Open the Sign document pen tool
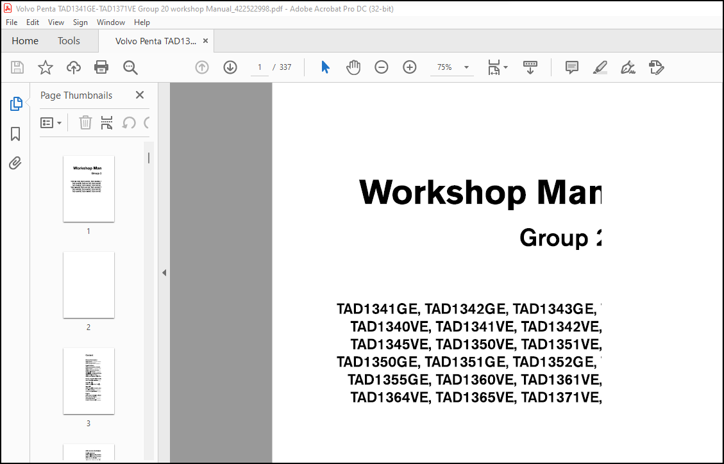This screenshot has width=724, height=464. 628,67
